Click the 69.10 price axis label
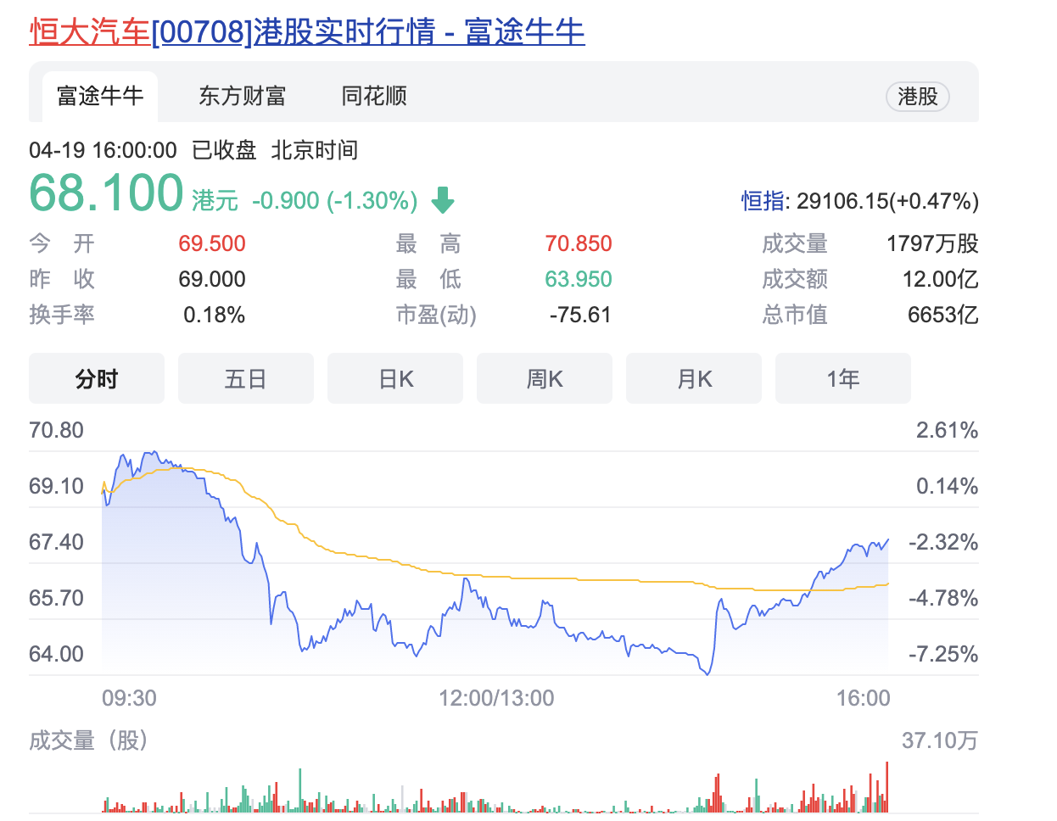This screenshot has height=821, width=1057. [56, 487]
